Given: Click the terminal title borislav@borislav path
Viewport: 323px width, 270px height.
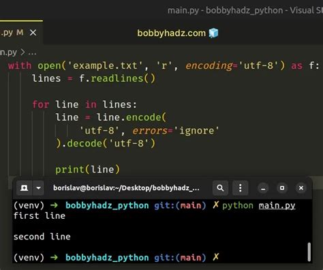Looking at the screenshot, I should pos(126,188).
